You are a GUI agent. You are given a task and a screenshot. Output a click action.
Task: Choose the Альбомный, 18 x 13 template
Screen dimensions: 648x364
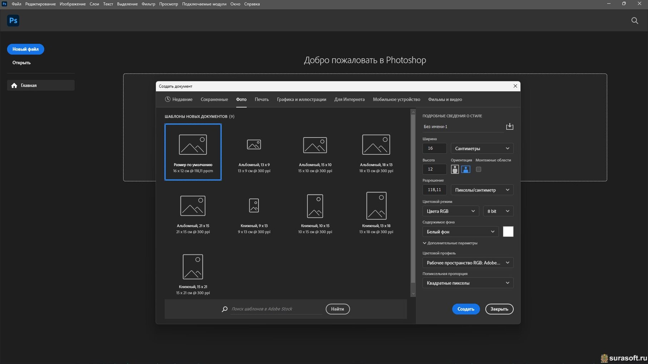coord(376,152)
